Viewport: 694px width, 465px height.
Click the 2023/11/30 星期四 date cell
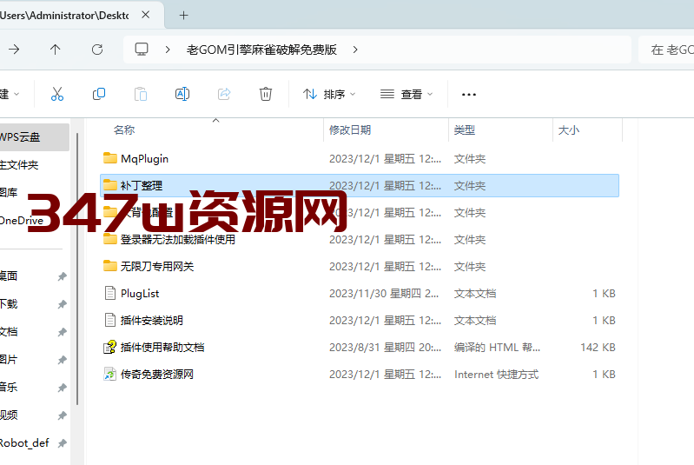coord(384,294)
